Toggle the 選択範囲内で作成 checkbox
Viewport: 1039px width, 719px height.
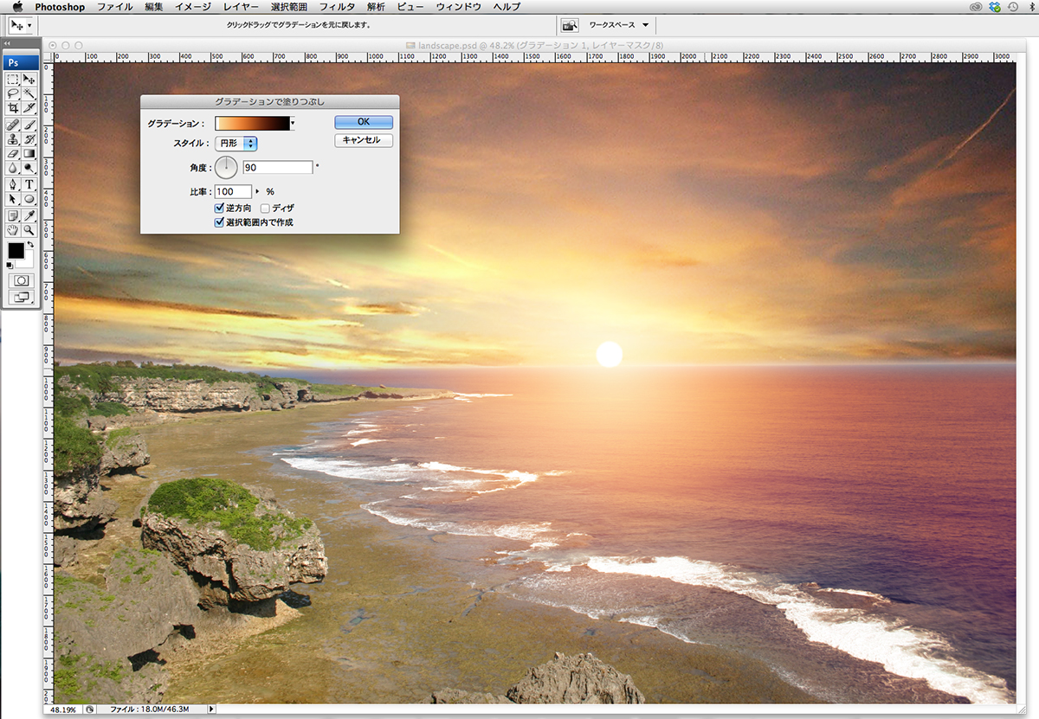219,222
